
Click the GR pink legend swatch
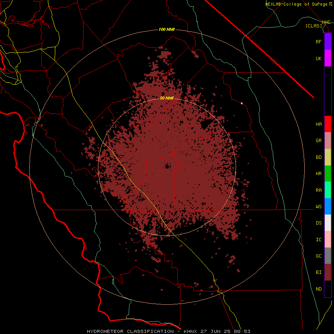[x=328, y=141]
